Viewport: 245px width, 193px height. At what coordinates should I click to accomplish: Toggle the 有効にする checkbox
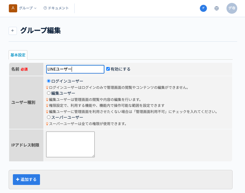108,69
